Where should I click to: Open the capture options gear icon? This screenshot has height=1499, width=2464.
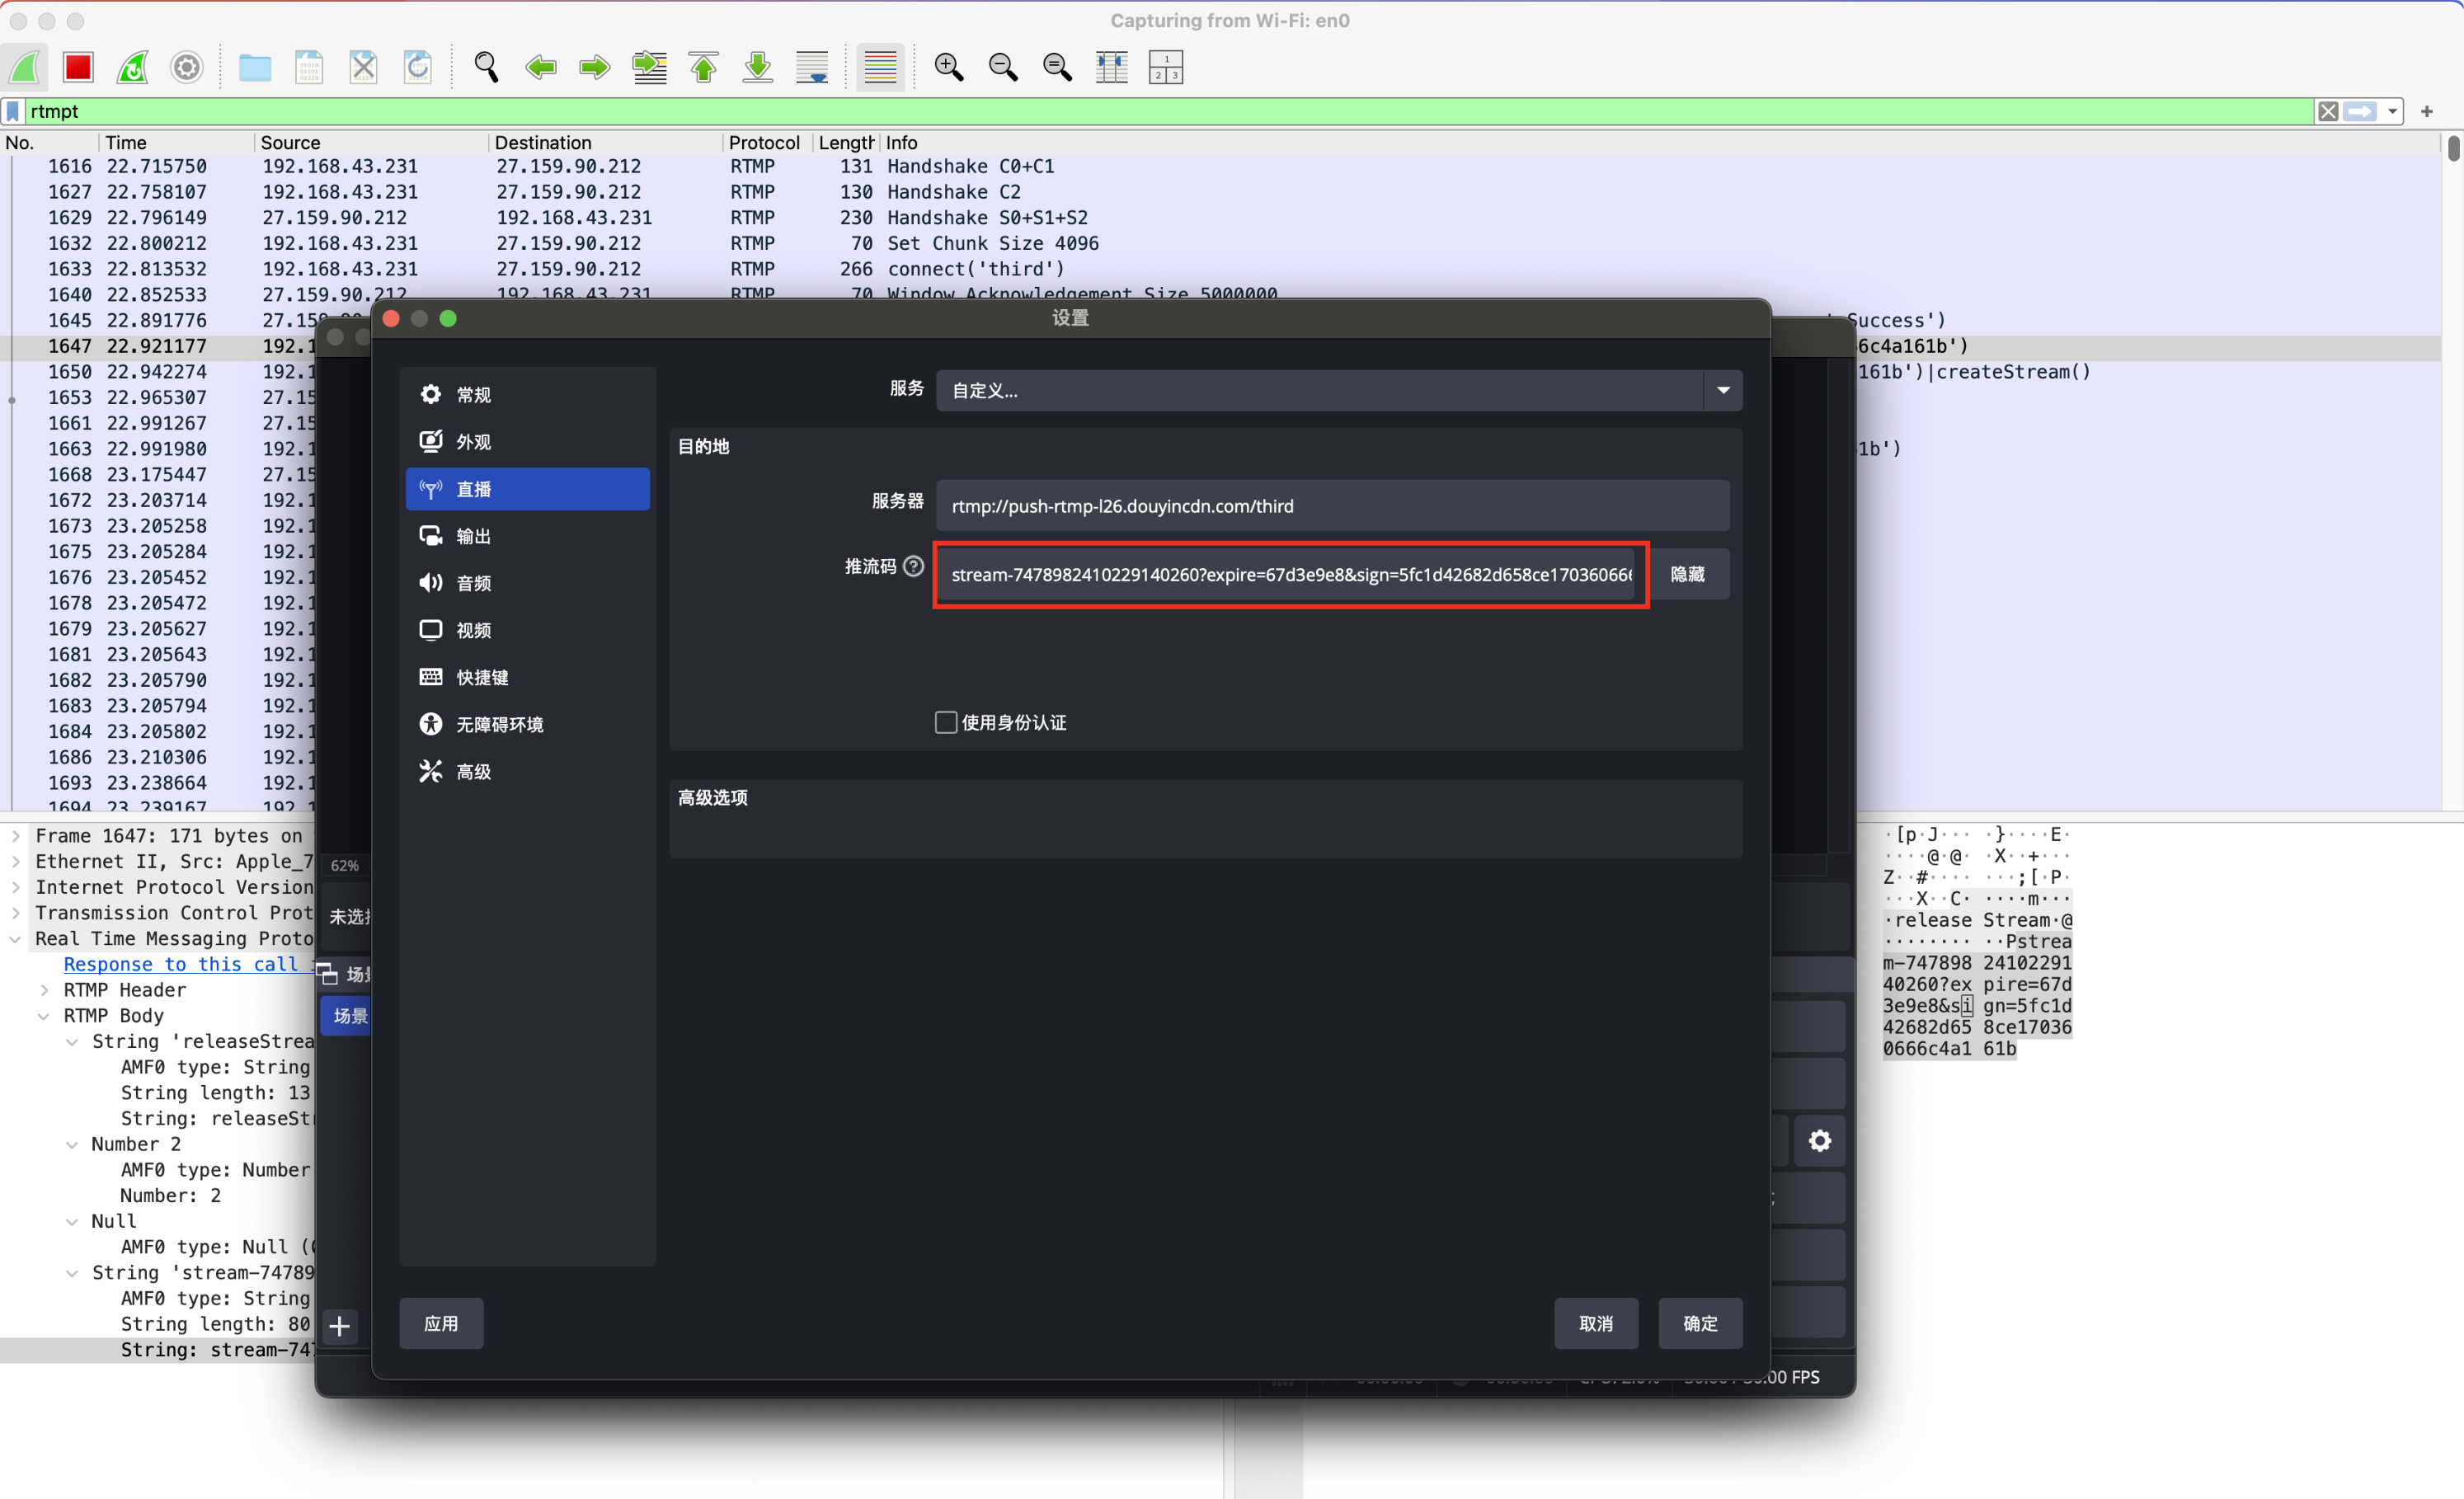187,67
